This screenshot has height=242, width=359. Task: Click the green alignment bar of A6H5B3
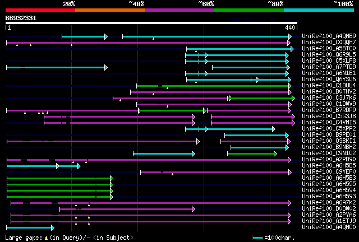point(60,179)
